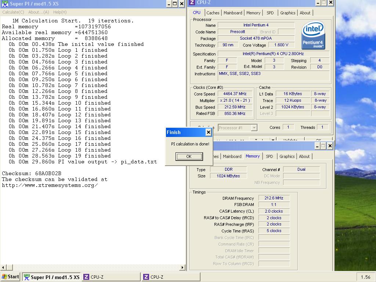
Task: Click Technology value 90 nm
Action: (228, 45)
